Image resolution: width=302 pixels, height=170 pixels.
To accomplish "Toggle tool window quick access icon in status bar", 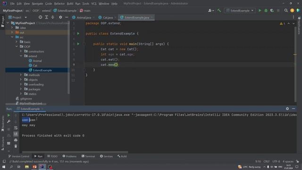I will pyautogui.click(x=4, y=161).
